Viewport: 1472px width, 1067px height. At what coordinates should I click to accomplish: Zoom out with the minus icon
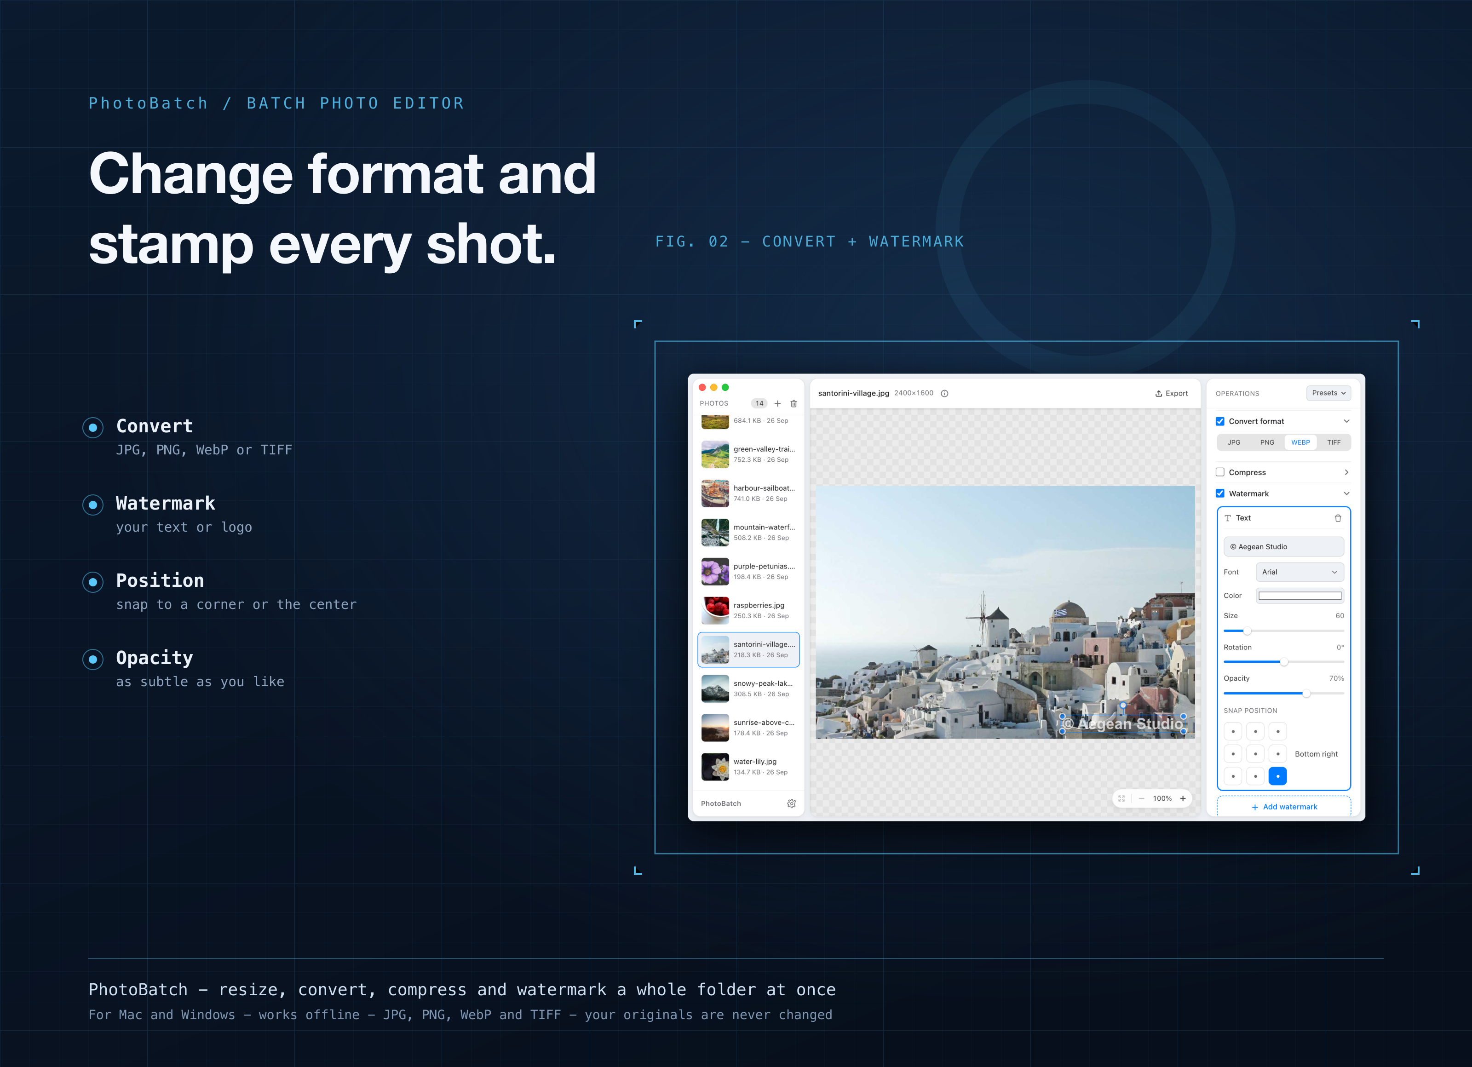click(x=1142, y=798)
